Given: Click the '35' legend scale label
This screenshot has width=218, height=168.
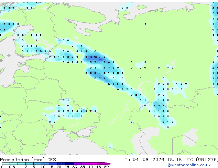Looking at the screenshot, I should pos(83,167).
